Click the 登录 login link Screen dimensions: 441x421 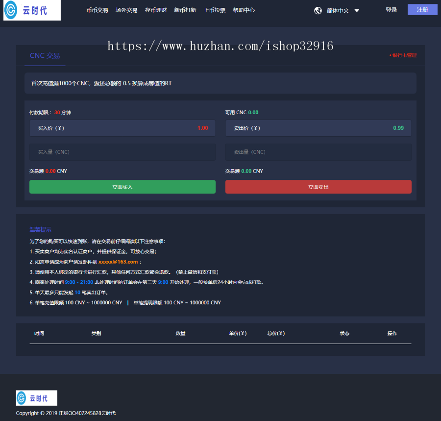pos(391,10)
